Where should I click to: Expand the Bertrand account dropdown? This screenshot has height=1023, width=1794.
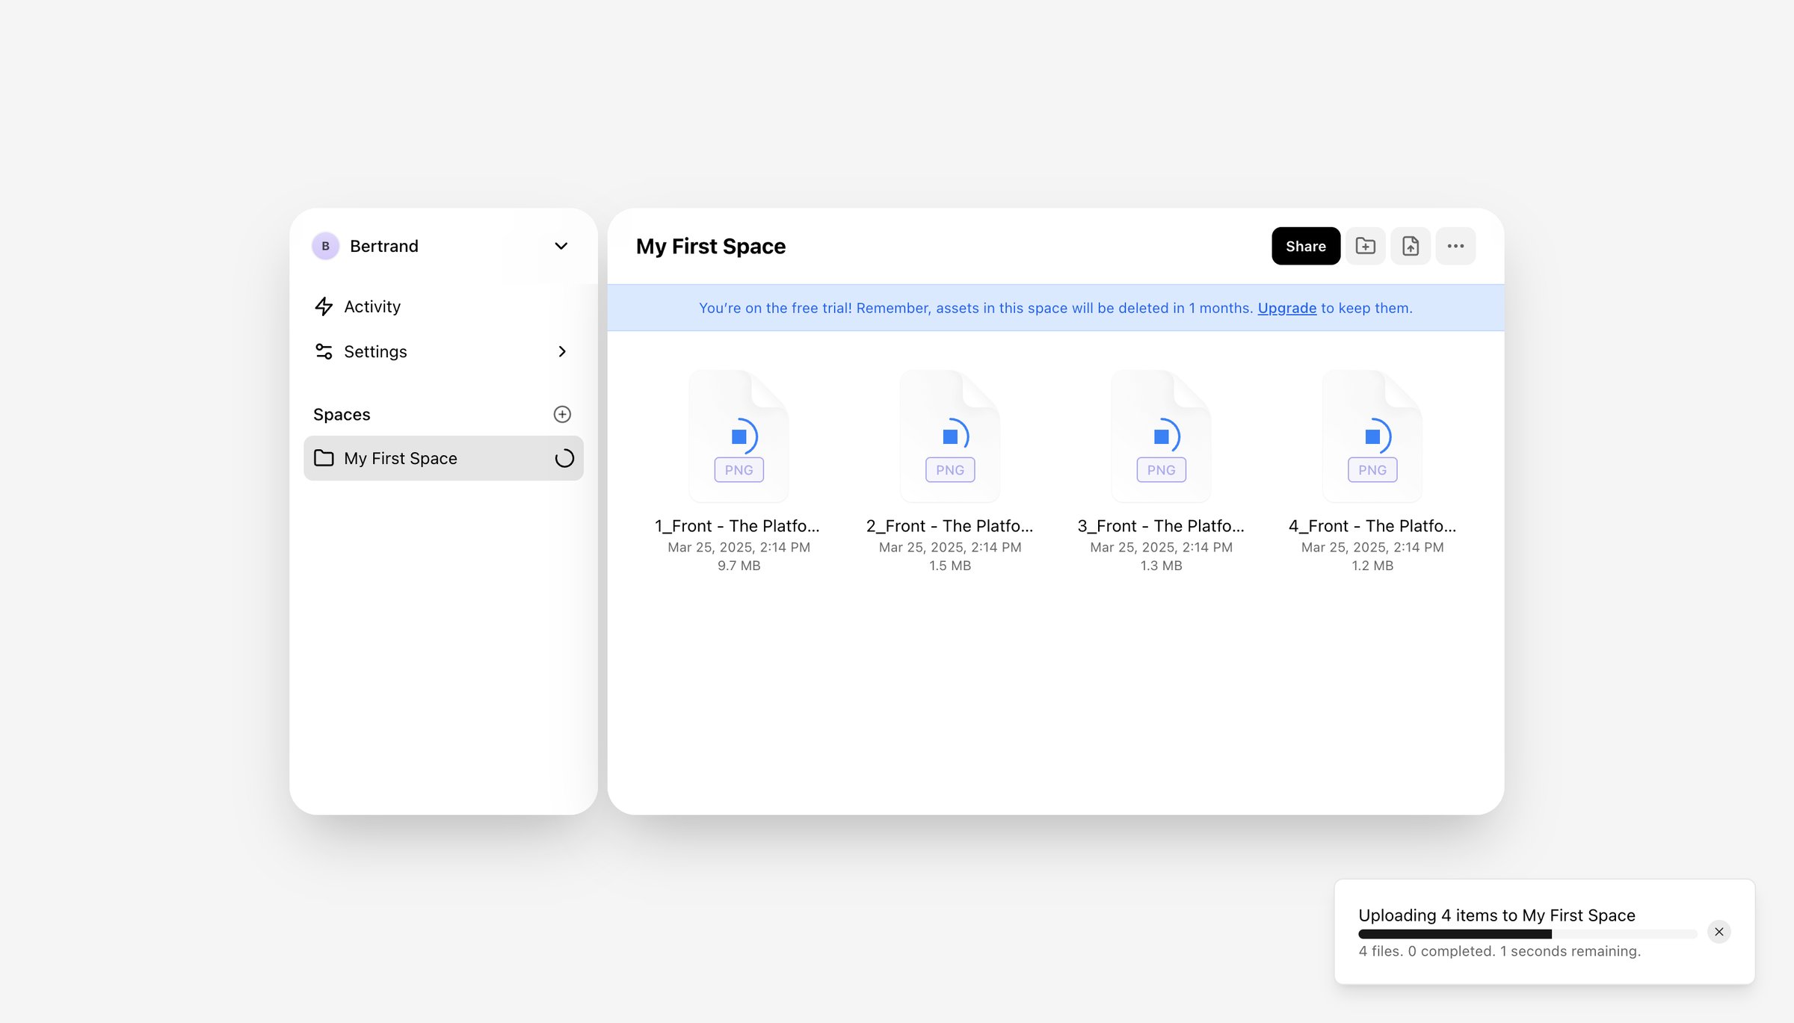click(x=561, y=246)
